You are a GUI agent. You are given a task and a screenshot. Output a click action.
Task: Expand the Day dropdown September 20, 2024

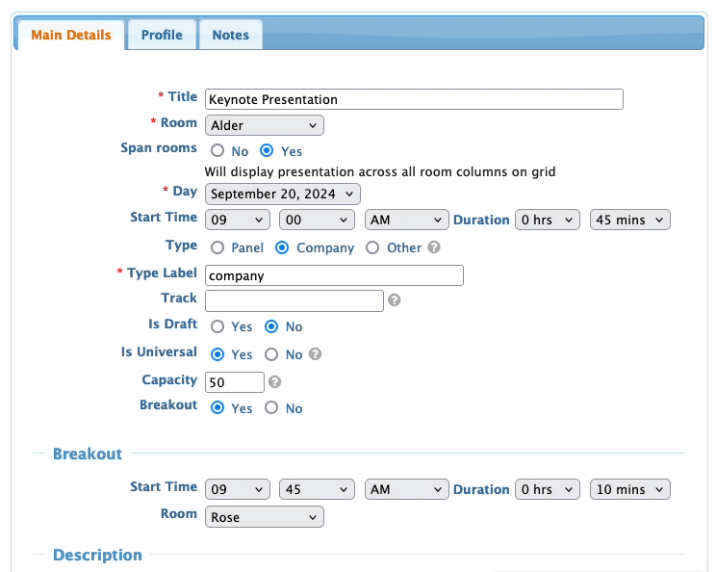[283, 194]
